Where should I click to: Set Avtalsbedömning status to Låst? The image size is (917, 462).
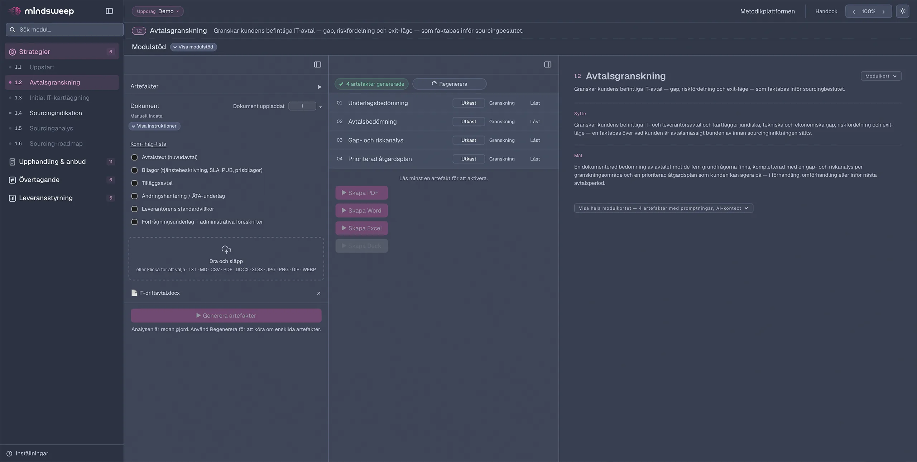click(x=535, y=122)
